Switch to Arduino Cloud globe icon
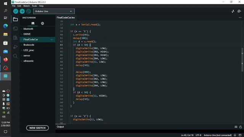Screen dimensions: 244x137 (42, 23)
